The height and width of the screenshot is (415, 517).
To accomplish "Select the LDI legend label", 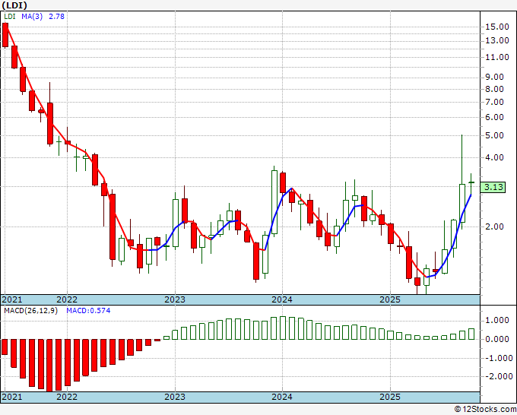I will point(10,16).
